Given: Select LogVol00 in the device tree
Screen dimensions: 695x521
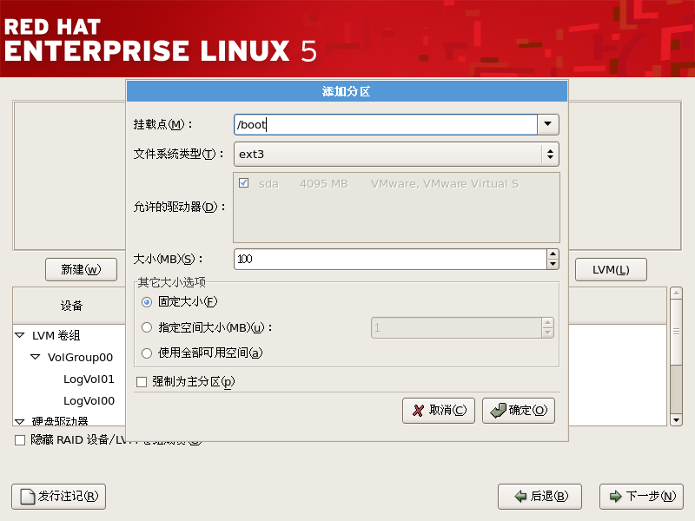Looking at the screenshot, I should coord(89,401).
